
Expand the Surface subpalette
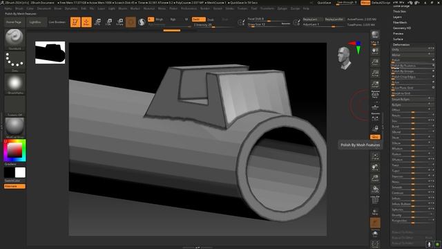[x=398, y=39]
